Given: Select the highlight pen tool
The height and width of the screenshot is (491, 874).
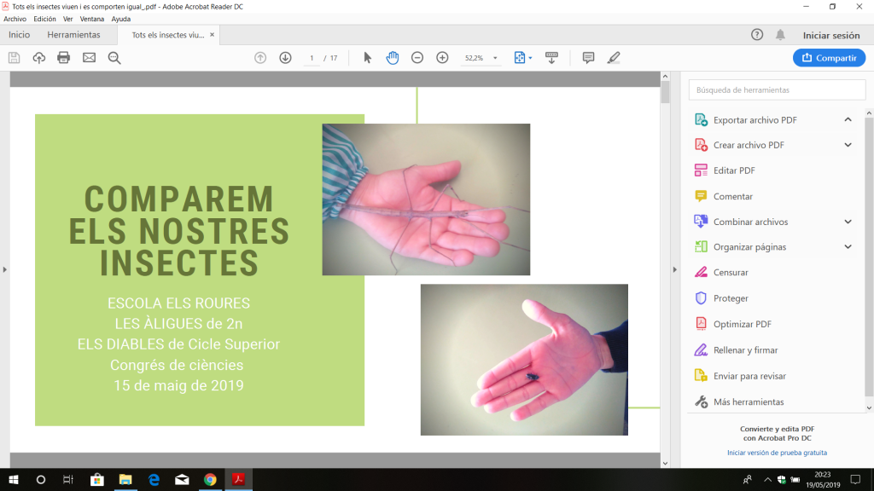Looking at the screenshot, I should (614, 58).
